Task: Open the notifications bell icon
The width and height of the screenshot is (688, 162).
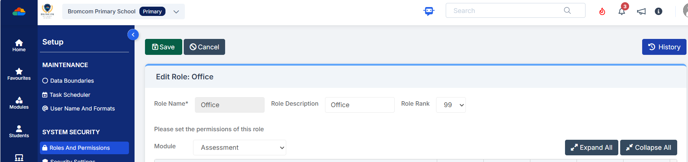Action: tap(622, 11)
